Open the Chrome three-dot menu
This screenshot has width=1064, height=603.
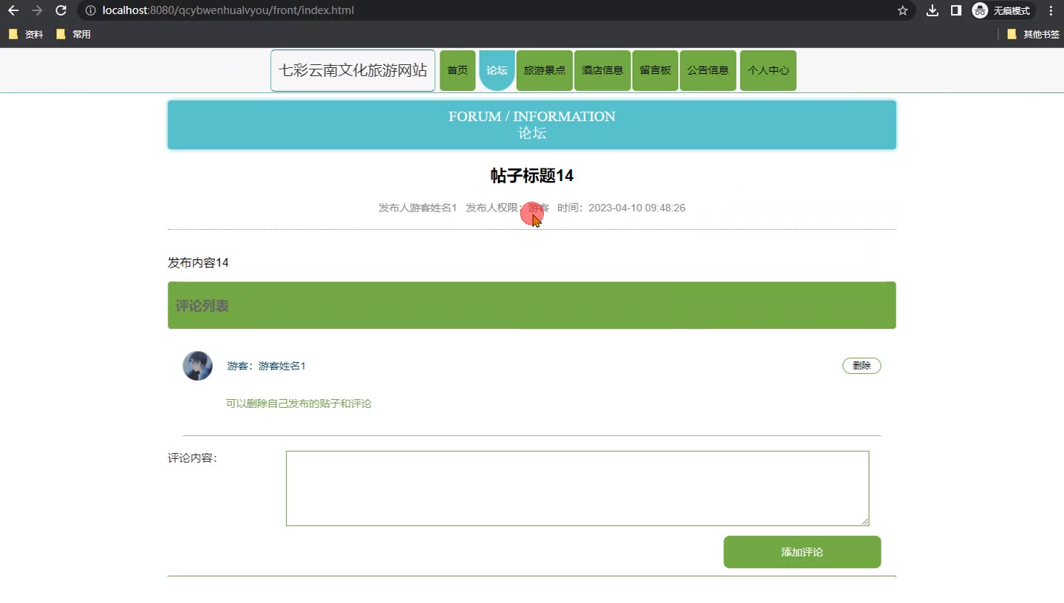pos(1051,10)
